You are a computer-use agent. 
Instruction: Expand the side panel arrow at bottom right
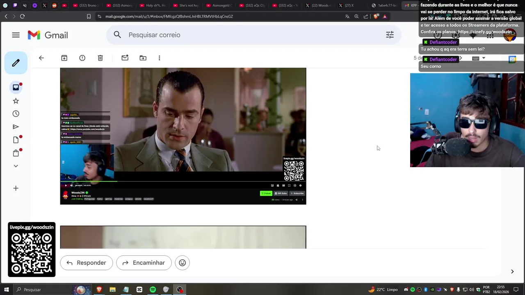pos(512,271)
